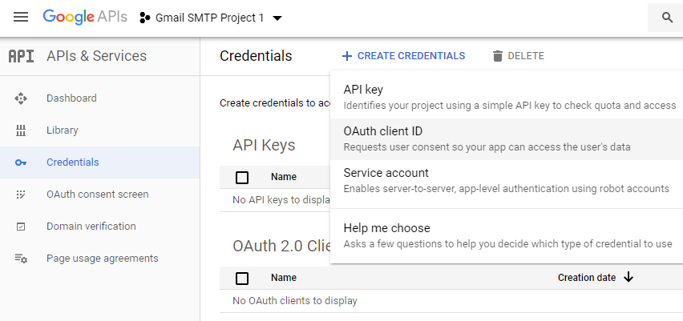Viewport: 683px width, 321px height.
Task: Tick the select-all checkbox in OAuth 2.0 clients table
Action: point(242,279)
